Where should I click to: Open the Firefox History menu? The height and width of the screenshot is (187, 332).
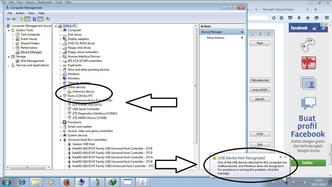[x=30, y=2]
